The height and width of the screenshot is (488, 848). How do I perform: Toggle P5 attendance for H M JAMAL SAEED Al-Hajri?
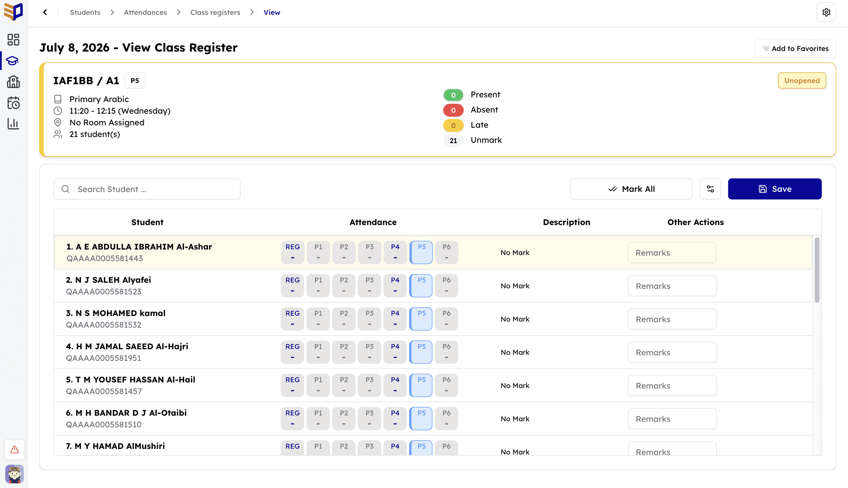tap(421, 352)
